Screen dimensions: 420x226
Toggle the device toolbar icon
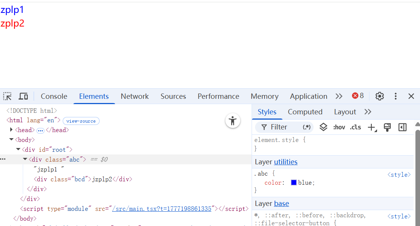23,96
